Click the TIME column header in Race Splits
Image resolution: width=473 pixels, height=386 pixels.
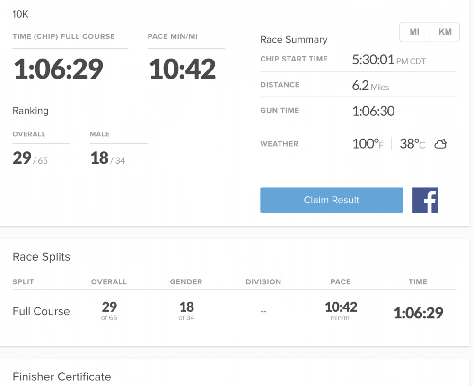click(418, 282)
